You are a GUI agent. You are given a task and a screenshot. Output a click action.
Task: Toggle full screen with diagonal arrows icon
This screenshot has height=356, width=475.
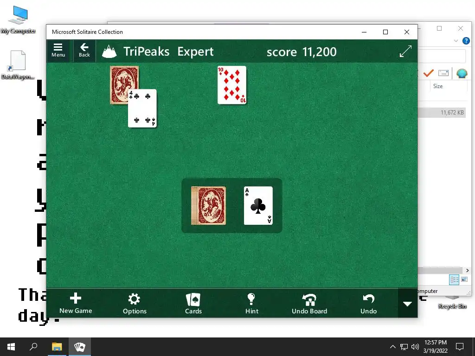pos(405,51)
